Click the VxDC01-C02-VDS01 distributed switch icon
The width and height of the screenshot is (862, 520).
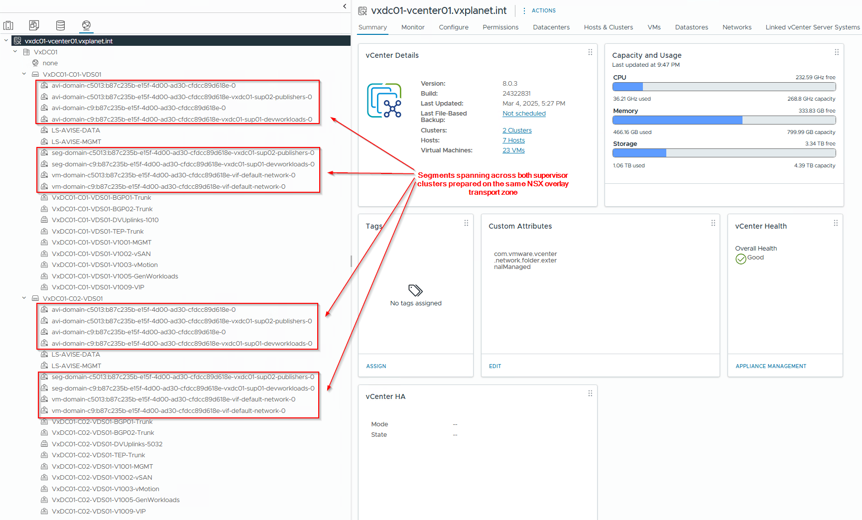click(35, 298)
